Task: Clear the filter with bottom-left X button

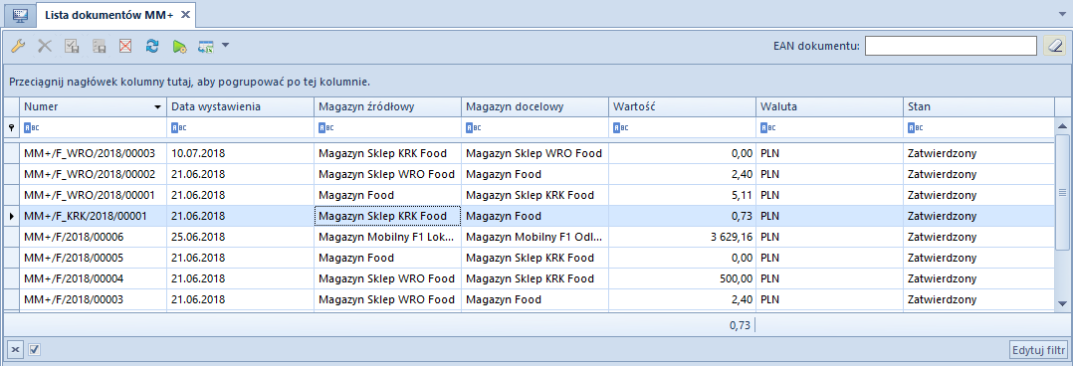Action: pyautogui.click(x=16, y=349)
